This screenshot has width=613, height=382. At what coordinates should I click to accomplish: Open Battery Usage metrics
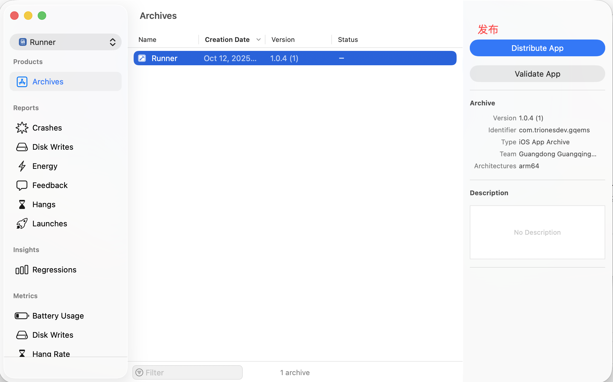58,316
